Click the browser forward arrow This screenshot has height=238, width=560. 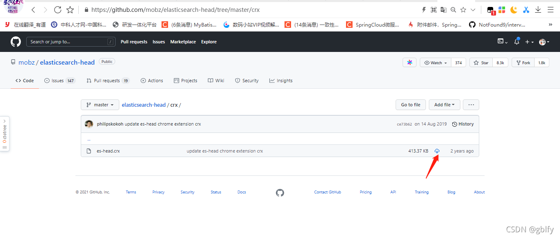45,9
